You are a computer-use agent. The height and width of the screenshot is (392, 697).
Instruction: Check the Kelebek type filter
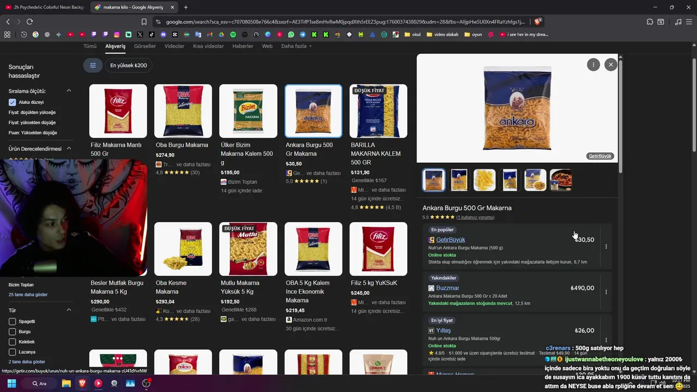[12, 342]
